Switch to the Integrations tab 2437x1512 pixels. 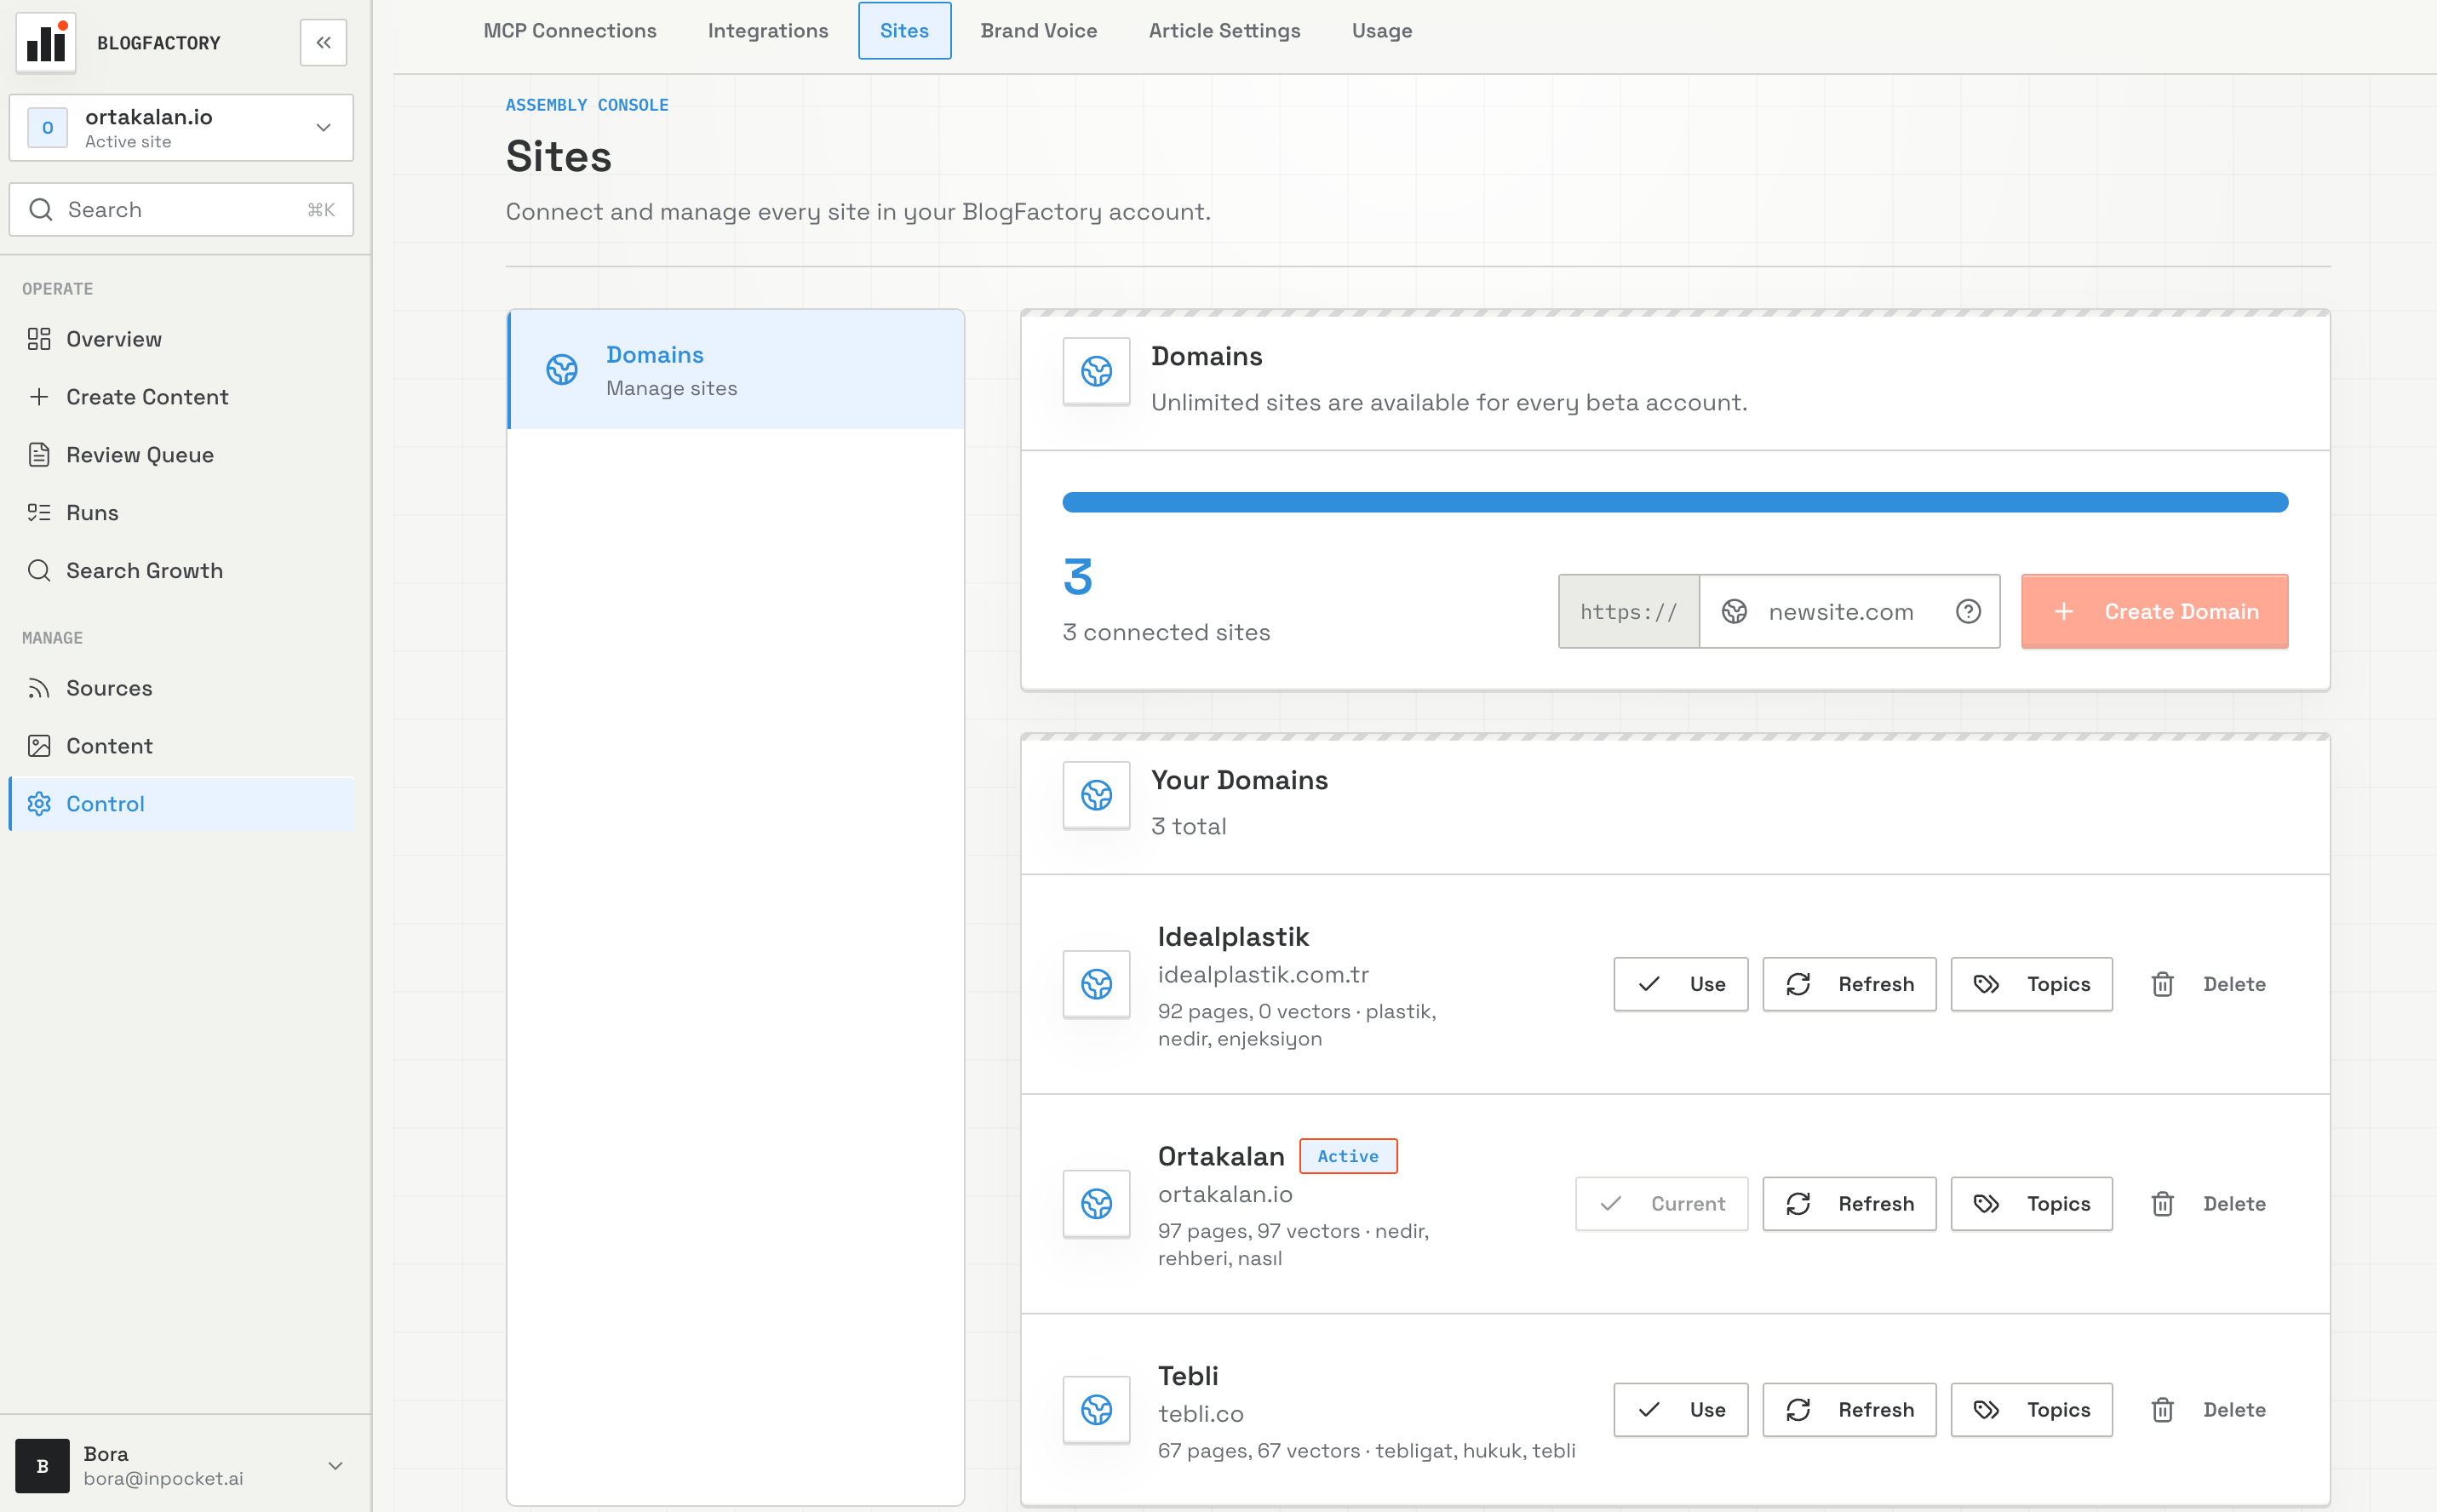click(768, 31)
